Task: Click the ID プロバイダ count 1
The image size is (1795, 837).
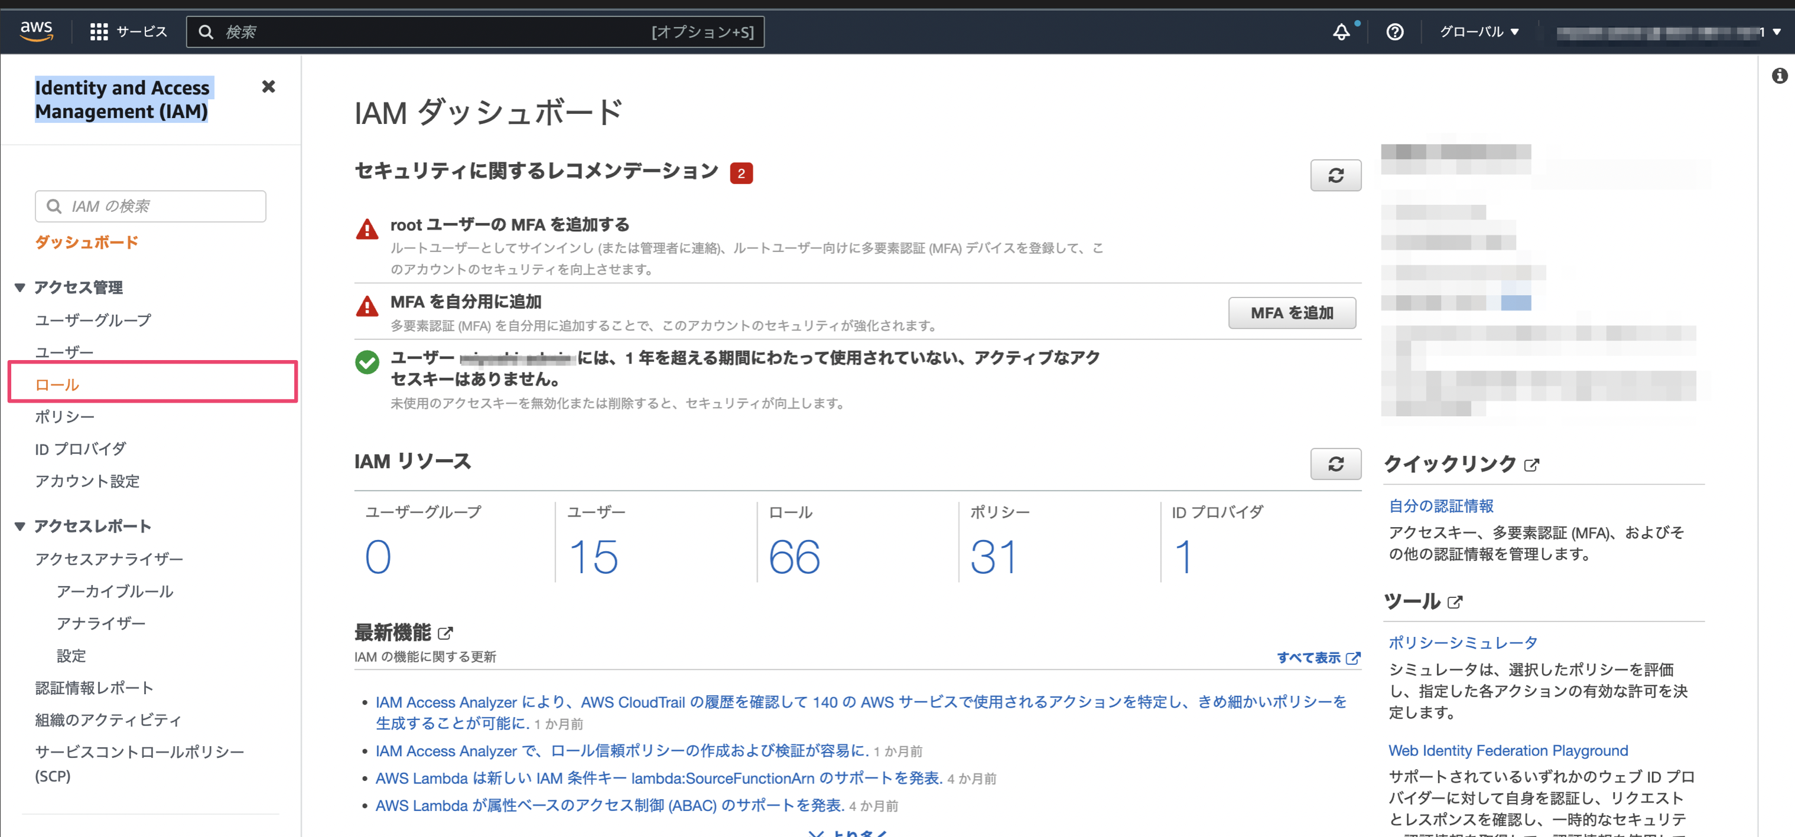Action: click(1183, 557)
